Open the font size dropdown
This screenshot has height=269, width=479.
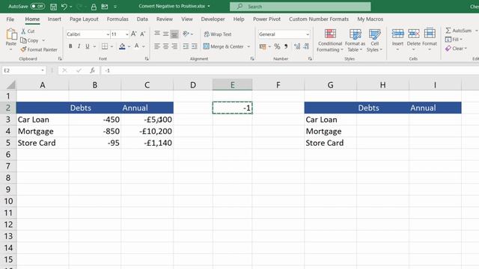(126, 34)
